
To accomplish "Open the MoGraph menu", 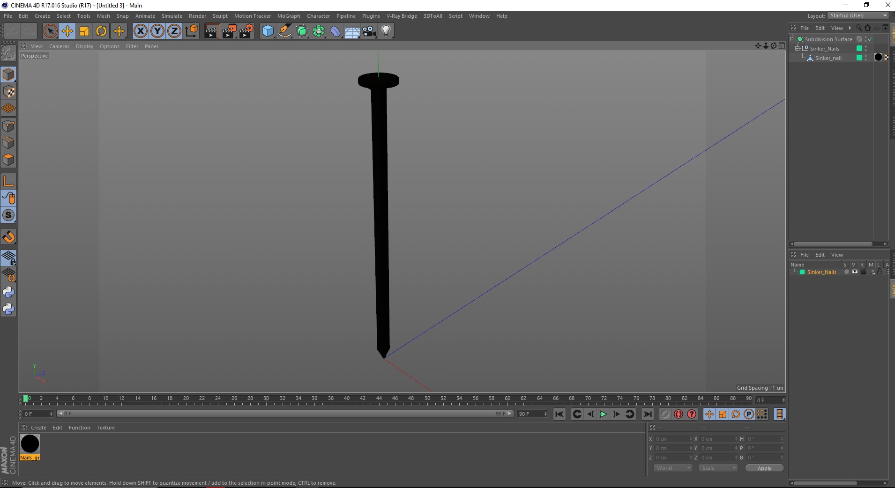I will pyautogui.click(x=289, y=16).
